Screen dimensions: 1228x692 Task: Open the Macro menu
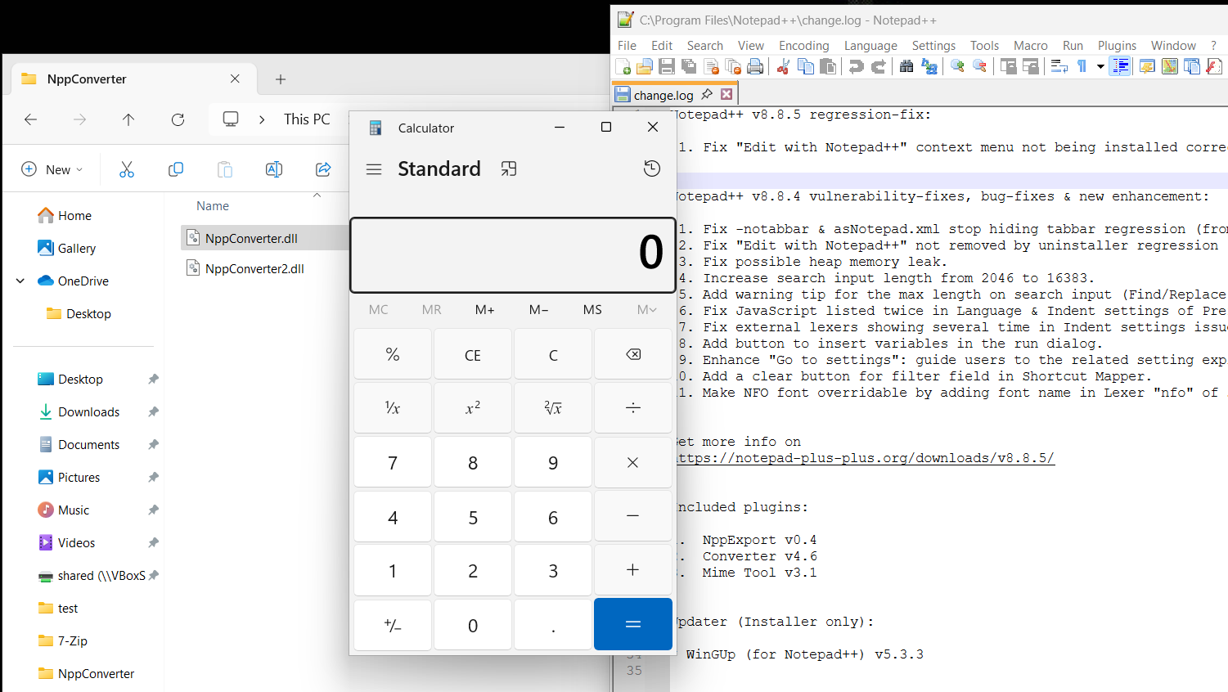pyautogui.click(x=1031, y=46)
